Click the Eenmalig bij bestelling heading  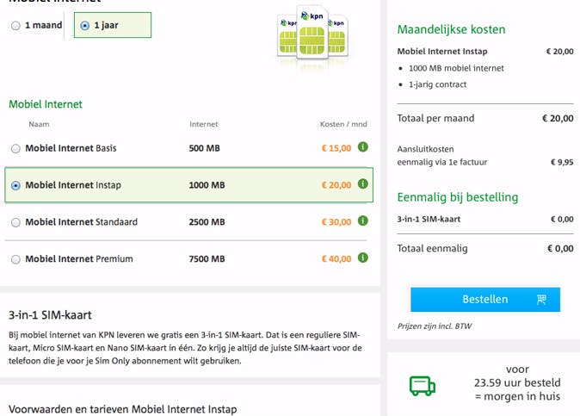click(458, 196)
